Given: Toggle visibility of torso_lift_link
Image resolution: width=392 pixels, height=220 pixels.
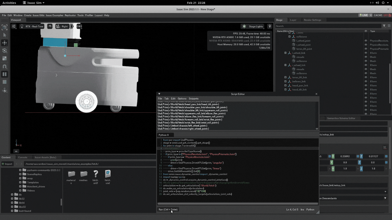Looking at the screenshot, I should (x=366, y=77).
